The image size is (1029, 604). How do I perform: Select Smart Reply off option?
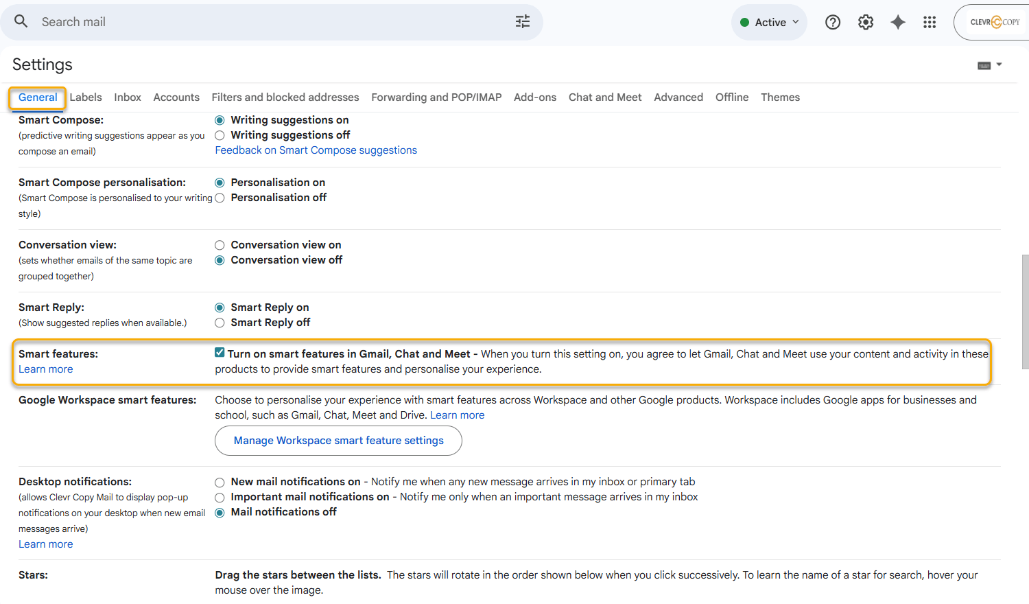[x=220, y=323]
